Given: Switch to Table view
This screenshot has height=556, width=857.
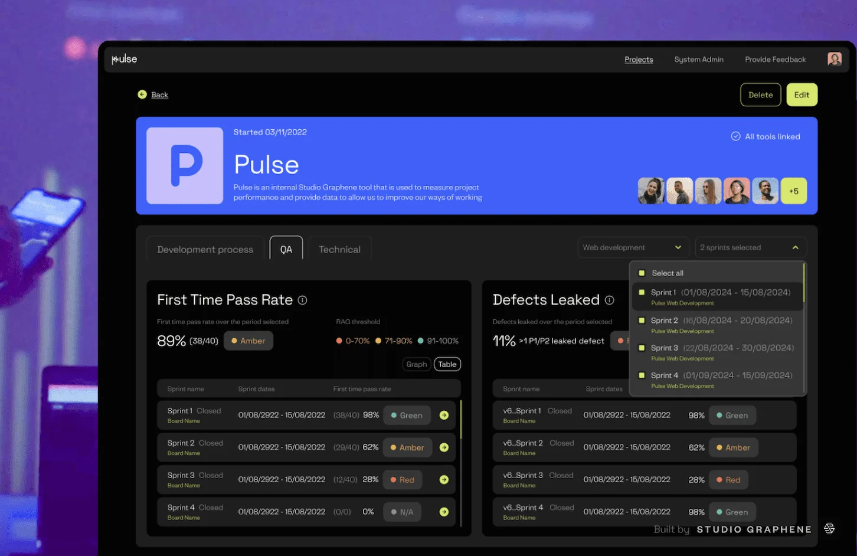Looking at the screenshot, I should point(447,364).
